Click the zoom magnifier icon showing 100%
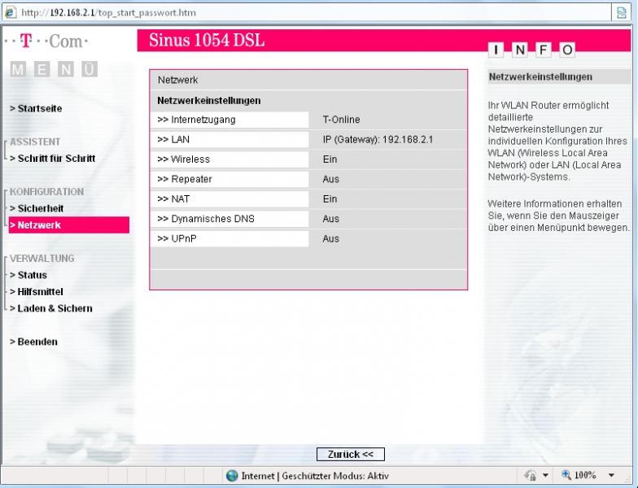Screen dimensions: 638x488 (566, 475)
